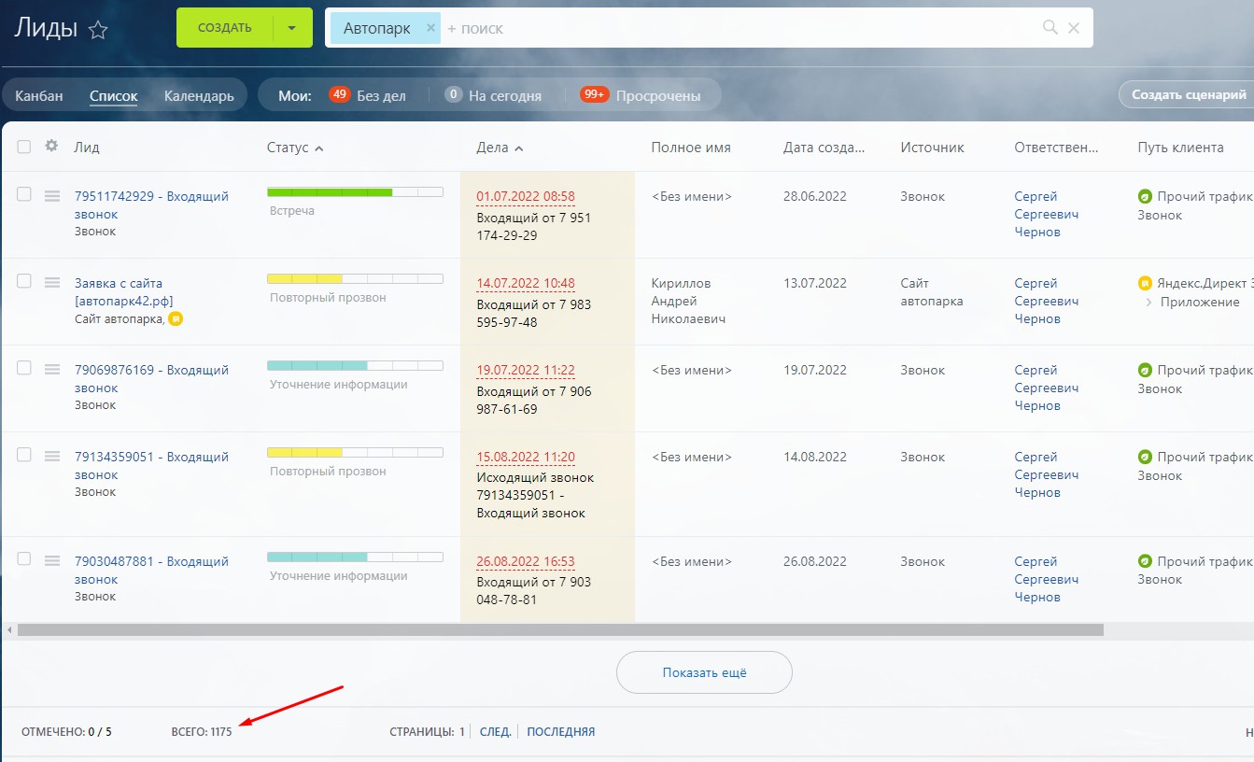
Task: Filter leads На сегодня
Action: tap(505, 95)
